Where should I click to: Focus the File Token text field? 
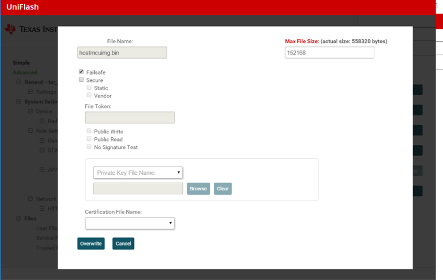pyautogui.click(x=130, y=117)
